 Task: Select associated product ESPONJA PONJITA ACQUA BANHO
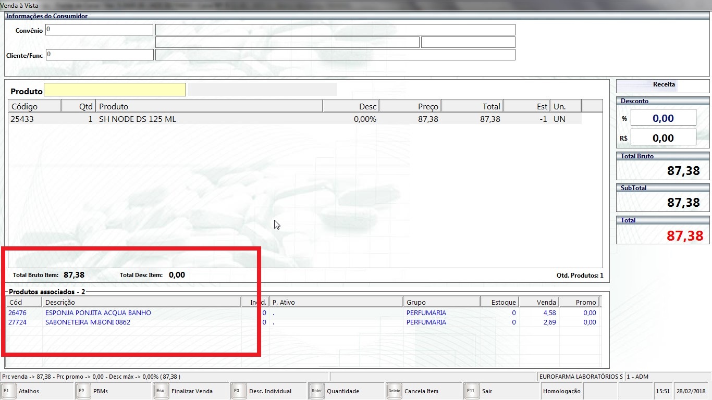[x=98, y=313]
